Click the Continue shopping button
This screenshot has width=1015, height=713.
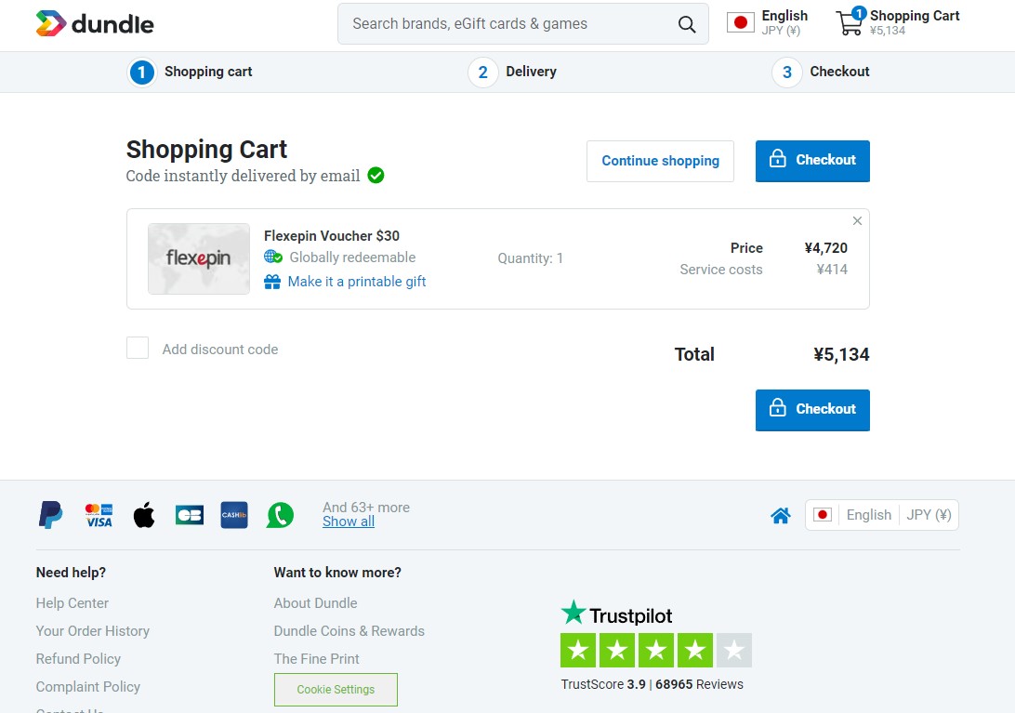pos(660,161)
